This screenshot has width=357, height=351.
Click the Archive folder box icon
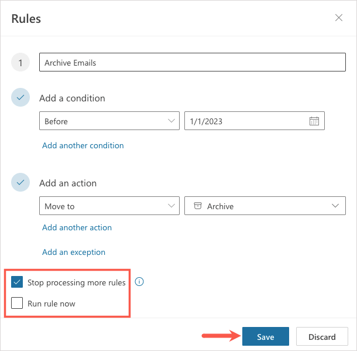[x=197, y=206]
